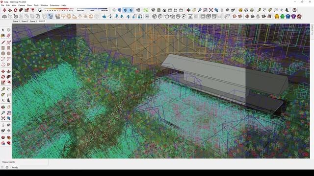Open the View menu
This screenshot has width=314, height=176.
coord(14,5)
